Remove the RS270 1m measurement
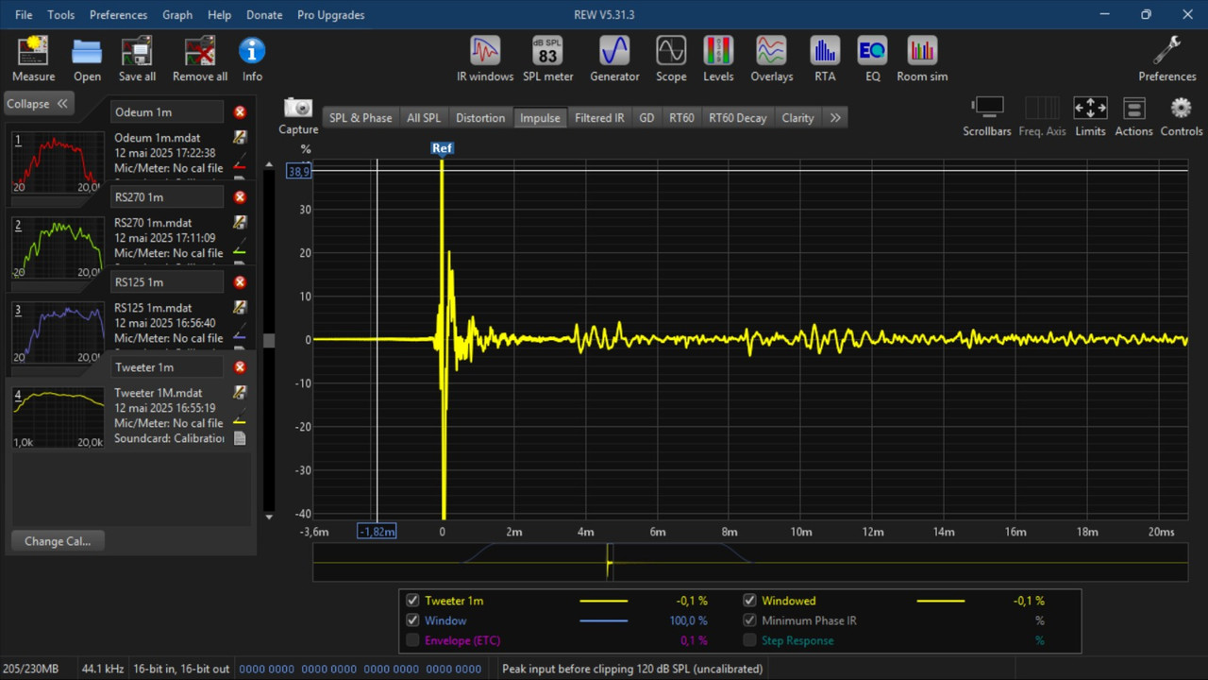Viewport: 1208px width, 680px height. [240, 197]
